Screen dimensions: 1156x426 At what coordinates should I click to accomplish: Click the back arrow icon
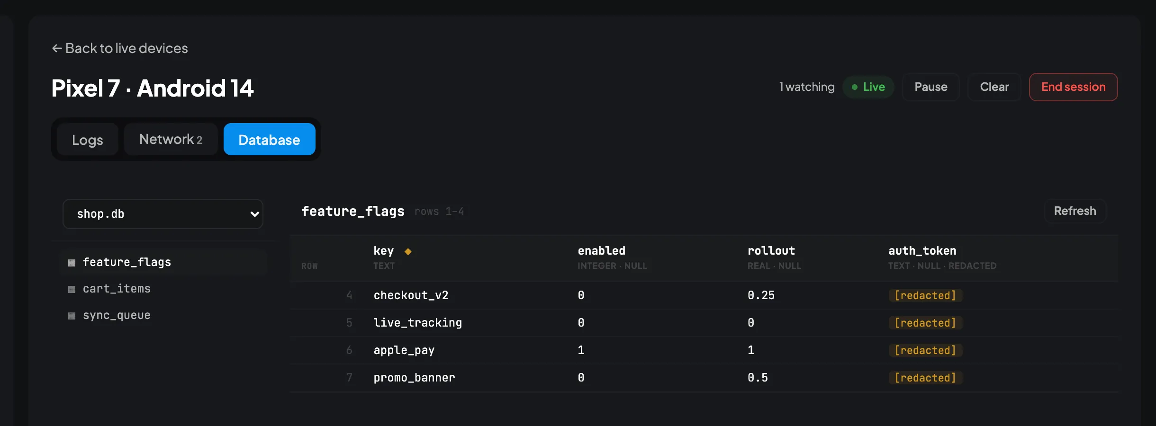[x=57, y=48]
